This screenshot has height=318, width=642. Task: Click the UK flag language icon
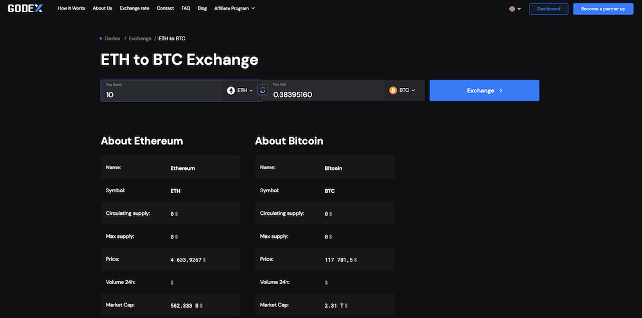coord(512,8)
